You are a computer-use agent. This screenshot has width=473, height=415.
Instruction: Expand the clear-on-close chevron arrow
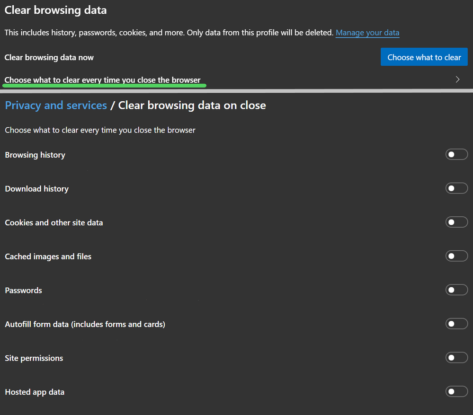pyautogui.click(x=457, y=79)
